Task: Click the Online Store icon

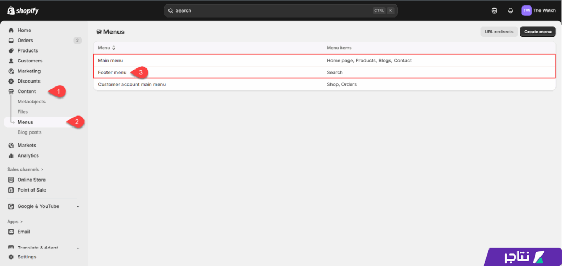Action: coord(11,180)
